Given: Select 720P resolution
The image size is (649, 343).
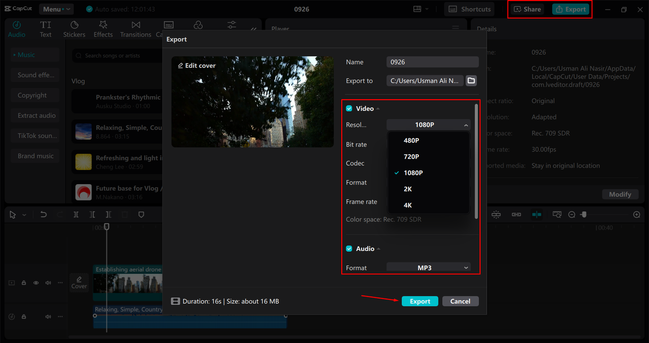Looking at the screenshot, I should pyautogui.click(x=428, y=156).
